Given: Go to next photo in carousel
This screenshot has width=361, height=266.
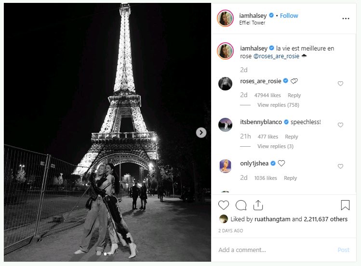Looking at the screenshot, I should [201, 133].
